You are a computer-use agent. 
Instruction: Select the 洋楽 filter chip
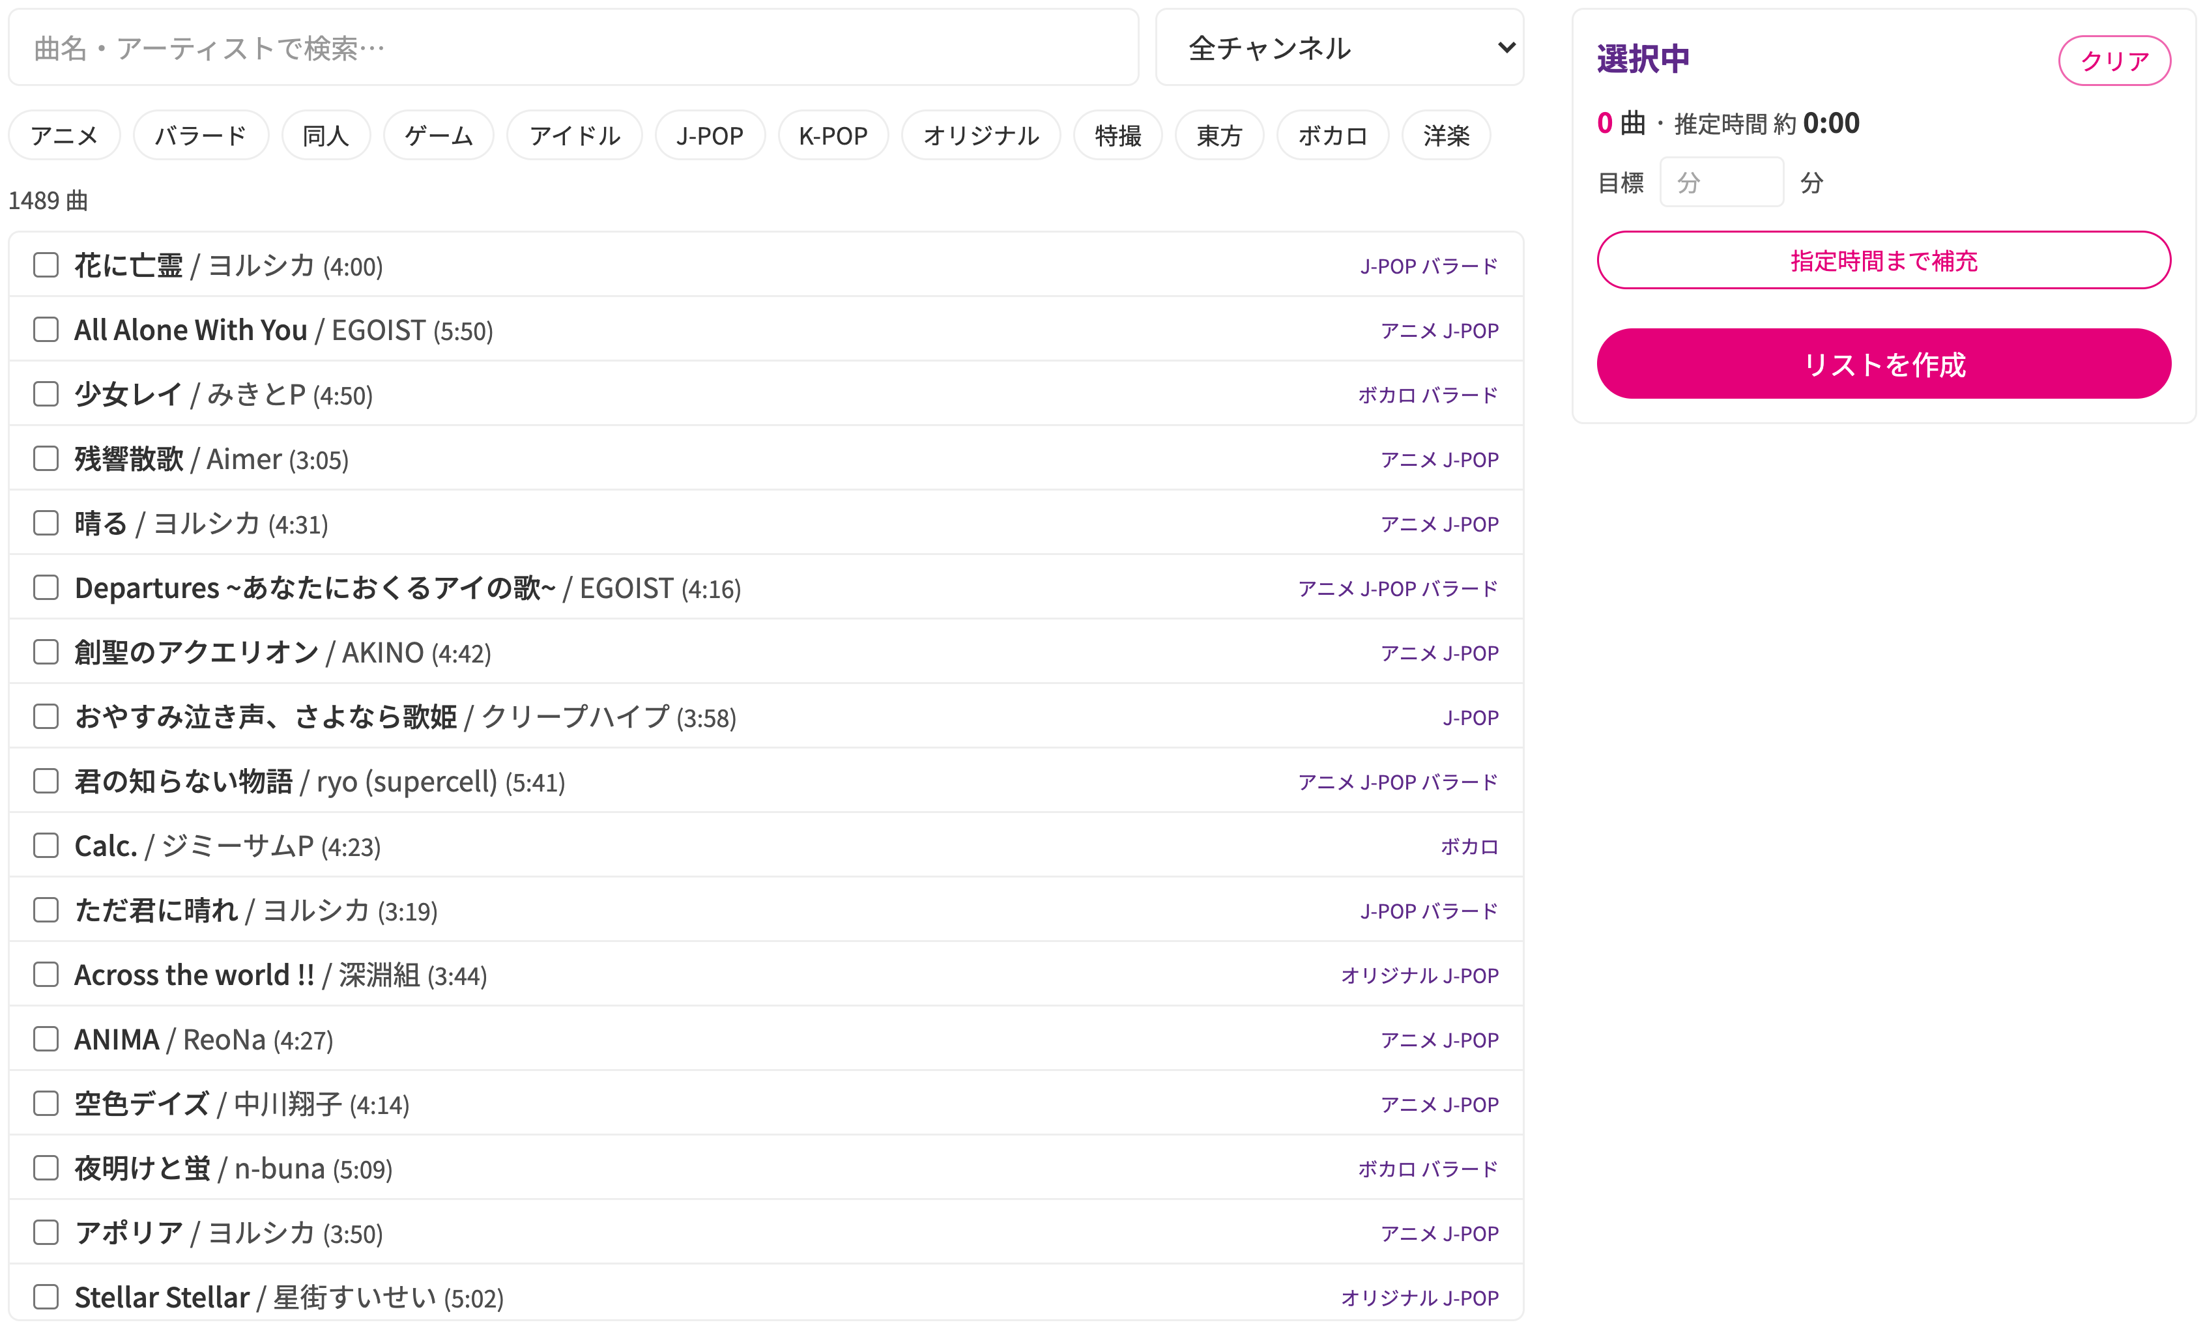point(1446,135)
